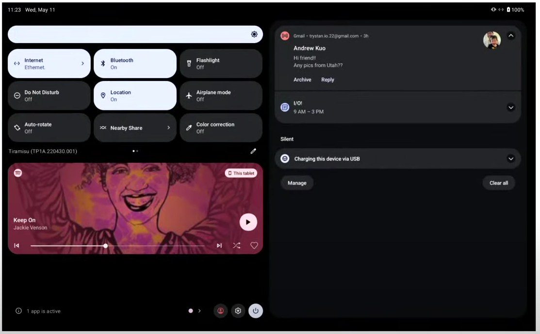
Task: Open Andrew Kuo's profile picture
Action: point(492,40)
